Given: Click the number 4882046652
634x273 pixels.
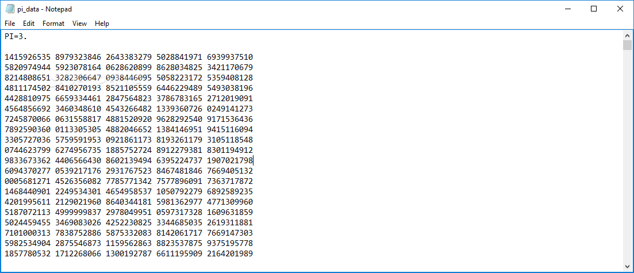Looking at the screenshot, I should click(129, 129).
